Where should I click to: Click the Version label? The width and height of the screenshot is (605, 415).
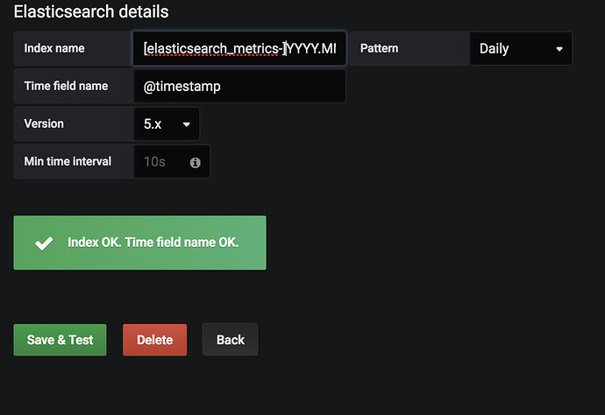[44, 123]
